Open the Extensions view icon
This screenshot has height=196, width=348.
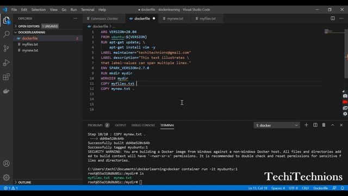tap(6, 77)
